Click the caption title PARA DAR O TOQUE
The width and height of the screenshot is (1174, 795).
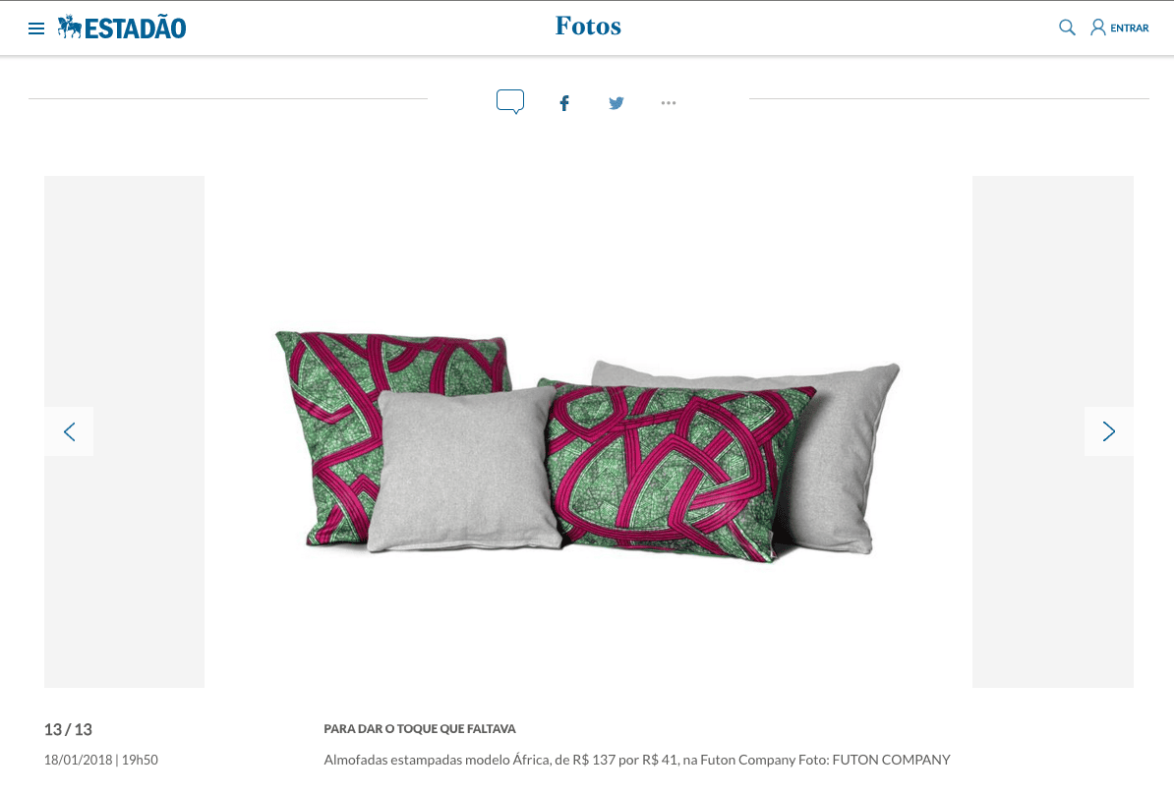coord(420,728)
